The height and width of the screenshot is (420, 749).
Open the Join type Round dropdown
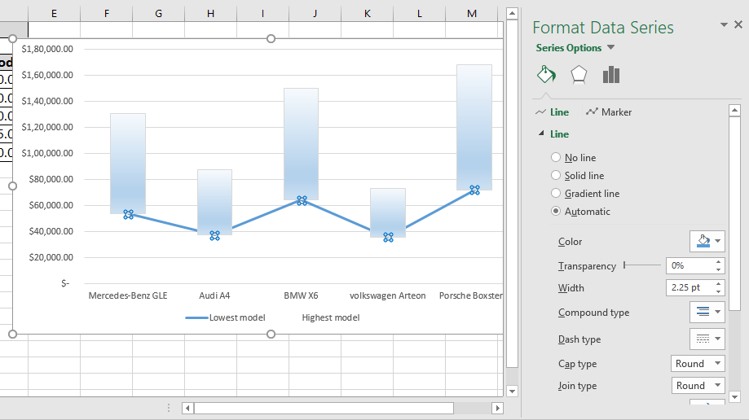(698, 386)
